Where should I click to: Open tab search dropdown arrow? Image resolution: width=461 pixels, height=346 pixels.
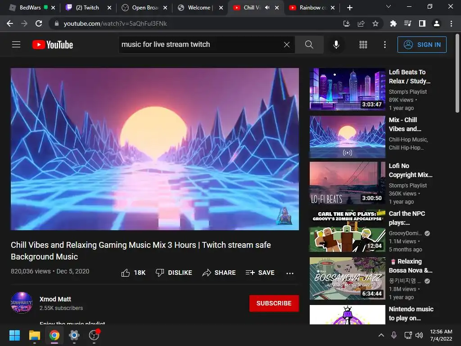(x=389, y=6)
